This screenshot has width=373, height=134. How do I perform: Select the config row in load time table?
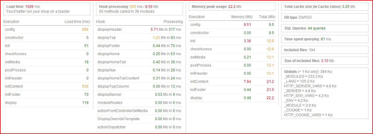click(47, 30)
